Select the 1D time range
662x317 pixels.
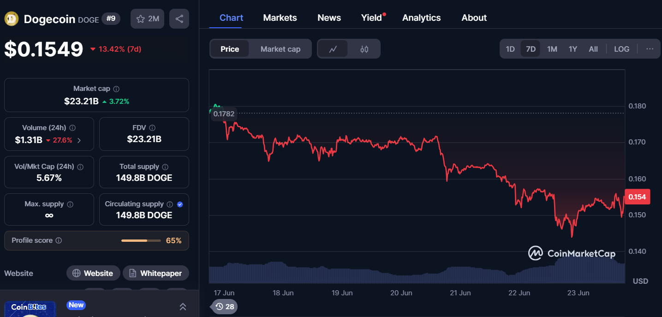coord(510,49)
